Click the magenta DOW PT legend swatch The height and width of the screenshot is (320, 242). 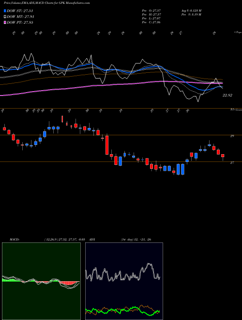pyautogui.click(x=5, y=22)
